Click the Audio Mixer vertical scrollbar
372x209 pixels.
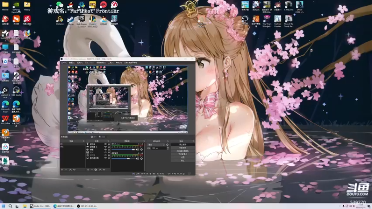tap(145, 157)
